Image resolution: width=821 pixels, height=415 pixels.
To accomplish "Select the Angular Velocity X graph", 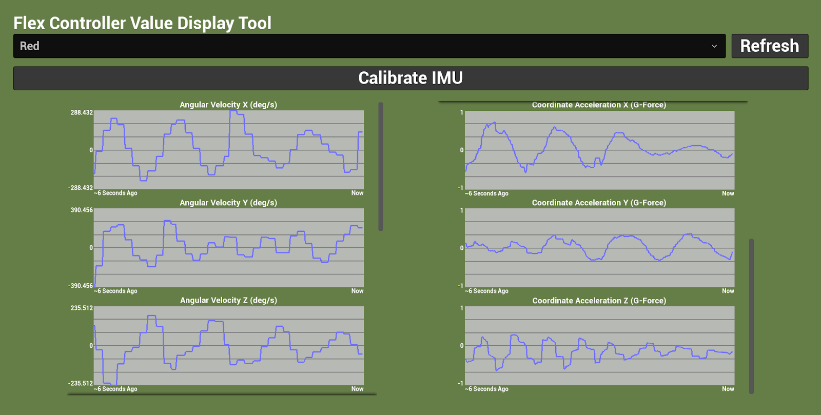I will [x=229, y=150].
